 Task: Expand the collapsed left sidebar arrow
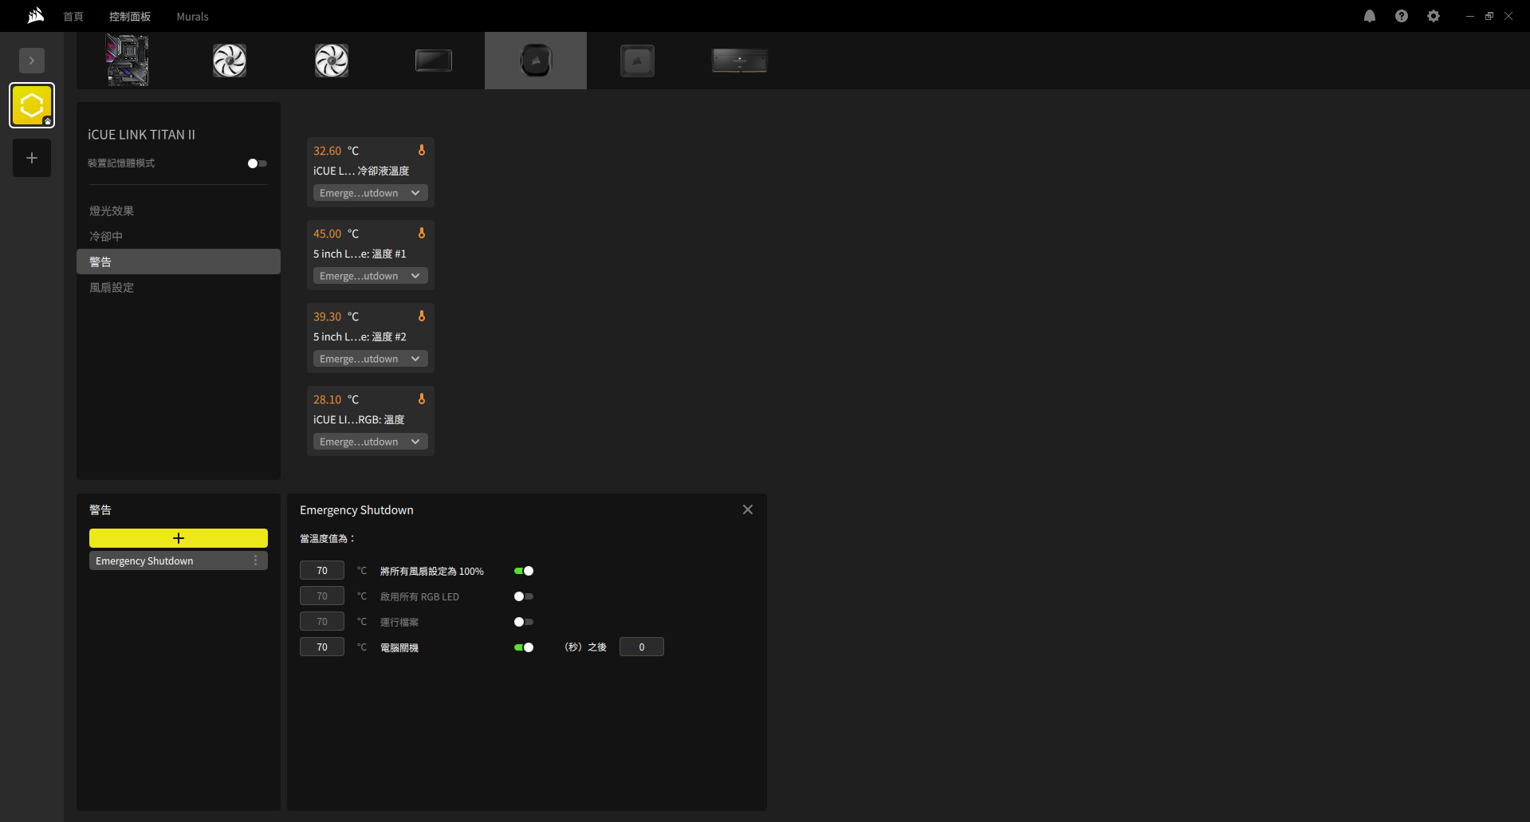pyautogui.click(x=32, y=61)
